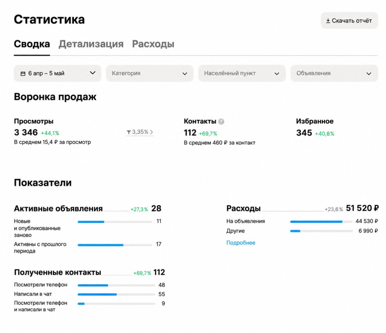Click the Посмотрели телефон и написали в чат bar
386x333 pixels.
117,304
